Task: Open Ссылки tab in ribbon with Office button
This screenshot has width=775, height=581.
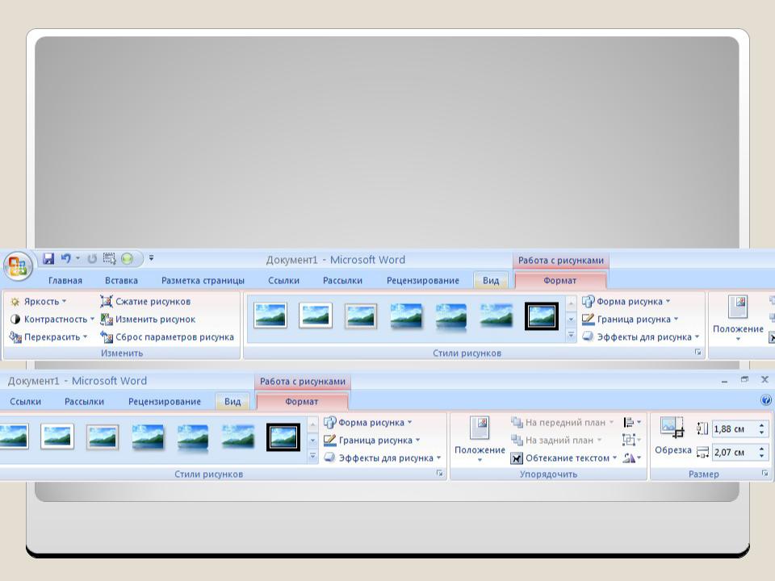Action: tap(283, 281)
